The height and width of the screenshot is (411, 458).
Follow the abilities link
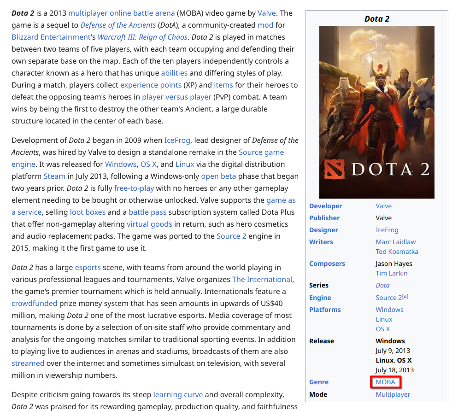pos(174,73)
